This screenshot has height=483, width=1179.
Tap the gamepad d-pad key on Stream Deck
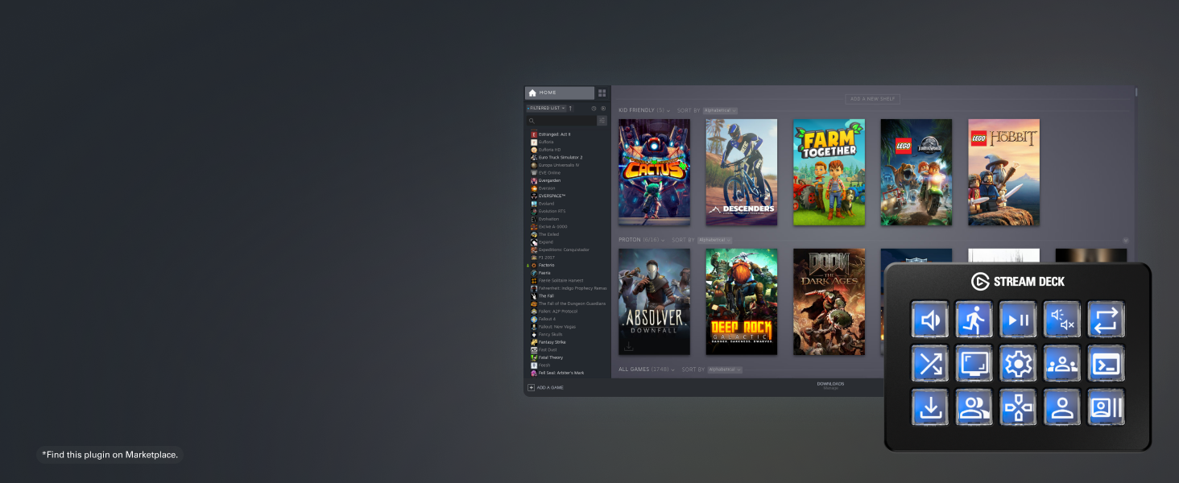tap(1018, 407)
